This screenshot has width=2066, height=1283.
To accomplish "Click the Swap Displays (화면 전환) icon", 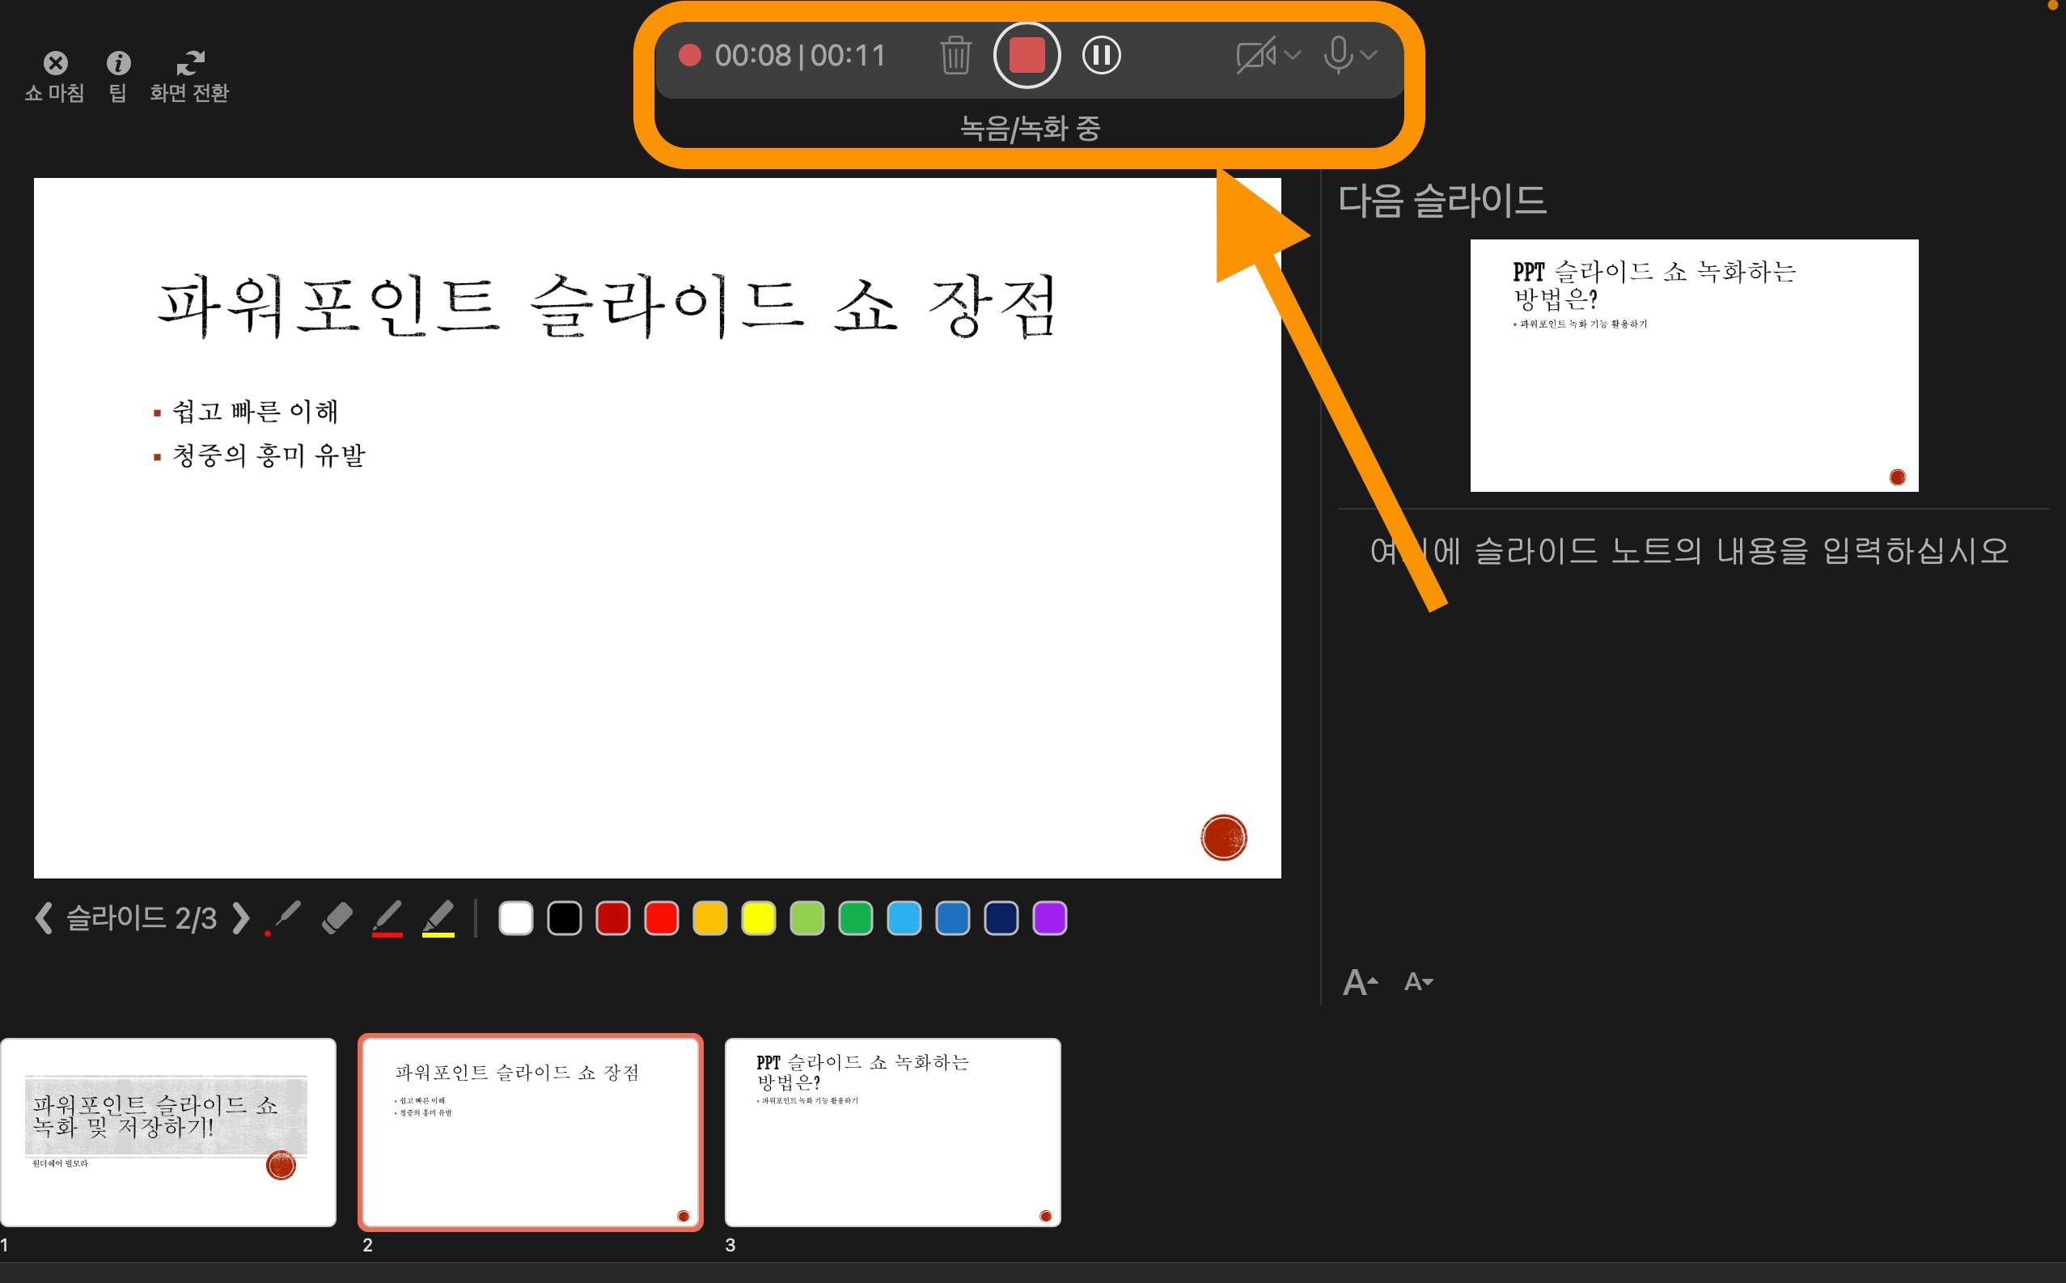I will [190, 63].
